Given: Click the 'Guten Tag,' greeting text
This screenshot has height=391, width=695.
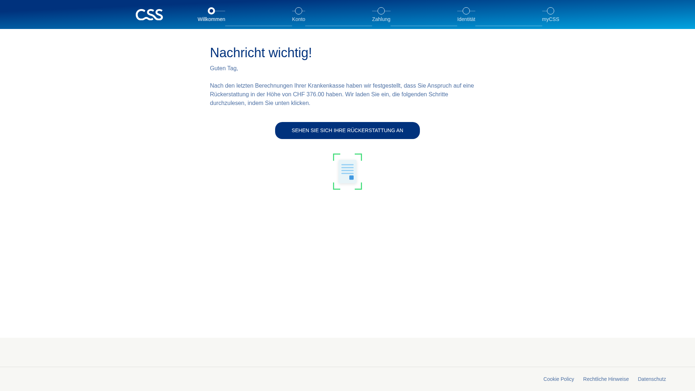Looking at the screenshot, I should coord(224,68).
